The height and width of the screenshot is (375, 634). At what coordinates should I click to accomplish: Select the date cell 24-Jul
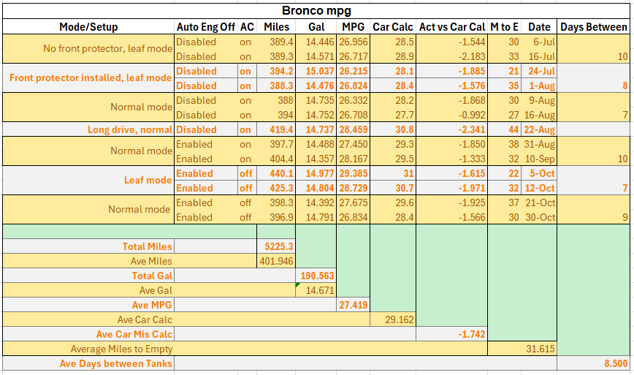pyautogui.click(x=539, y=71)
